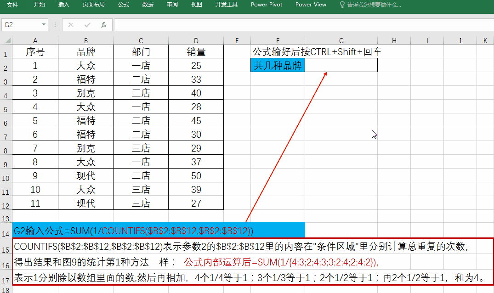
Task: Click the G2输入公式 formula cell in row 14
Action: click(x=159, y=231)
